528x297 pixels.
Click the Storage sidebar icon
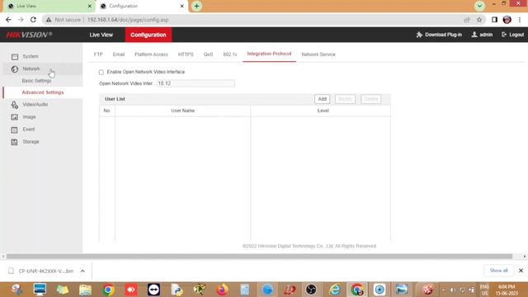[15, 142]
